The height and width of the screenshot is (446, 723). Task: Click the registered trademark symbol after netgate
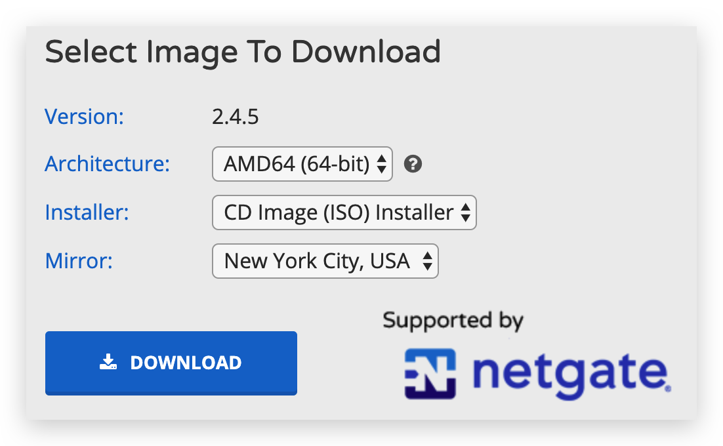click(669, 390)
